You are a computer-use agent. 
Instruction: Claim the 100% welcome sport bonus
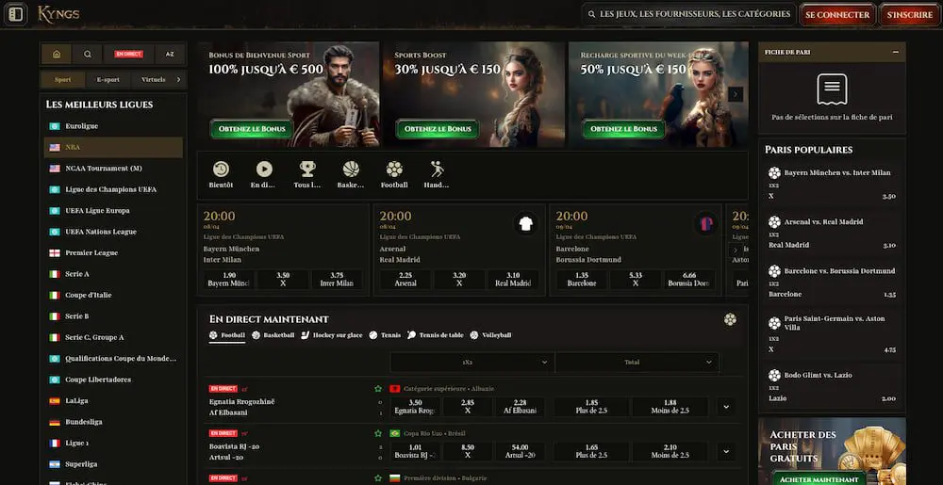252,129
